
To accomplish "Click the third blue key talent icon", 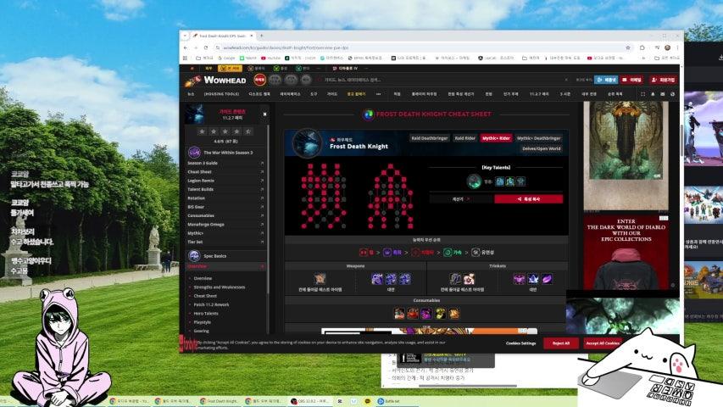I will [520, 181].
